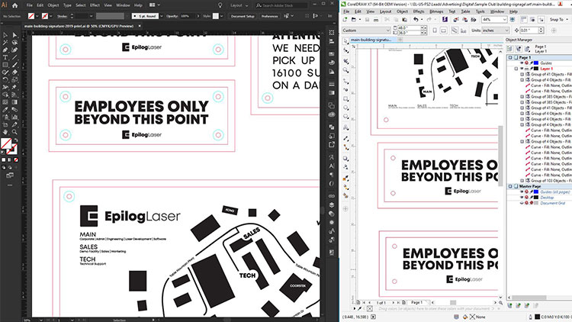Image resolution: width=572 pixels, height=322 pixels.
Task: Set portrait page orientation in CorelDRAW
Action: tap(435, 31)
